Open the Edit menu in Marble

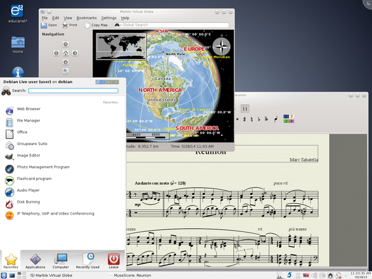pos(56,18)
